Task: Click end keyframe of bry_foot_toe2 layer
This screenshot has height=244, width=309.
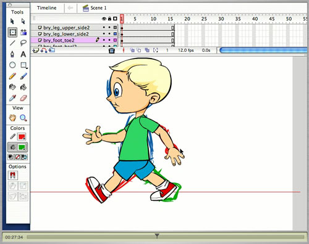Action: coord(173,40)
